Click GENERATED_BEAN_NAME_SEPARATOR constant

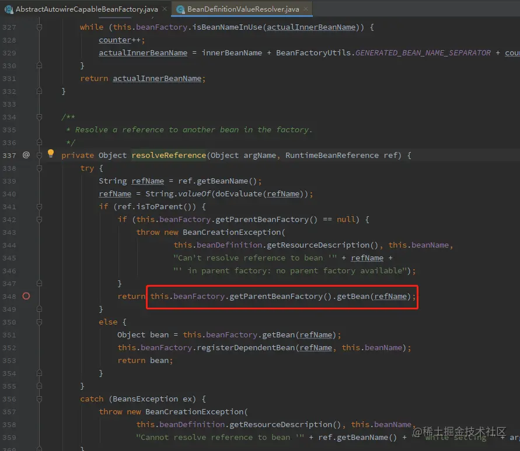[423, 53]
